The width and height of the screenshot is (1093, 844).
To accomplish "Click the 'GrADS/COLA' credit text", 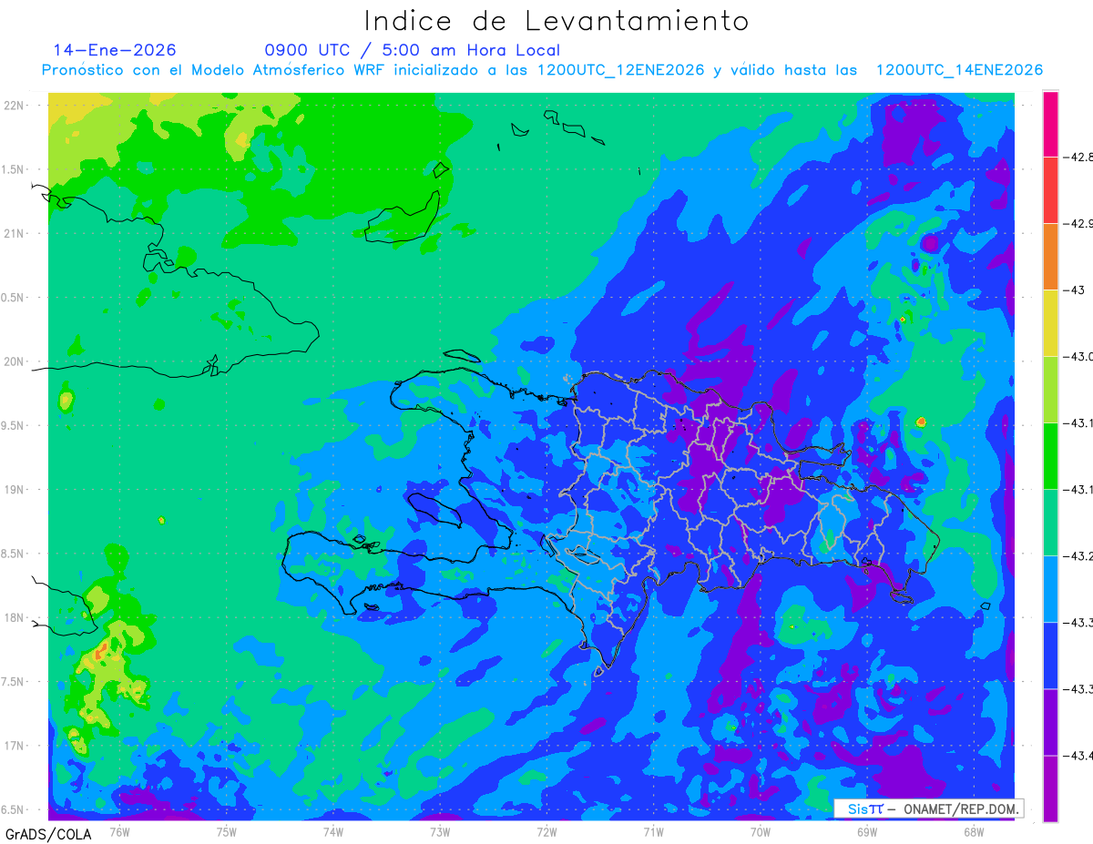I will (48, 834).
